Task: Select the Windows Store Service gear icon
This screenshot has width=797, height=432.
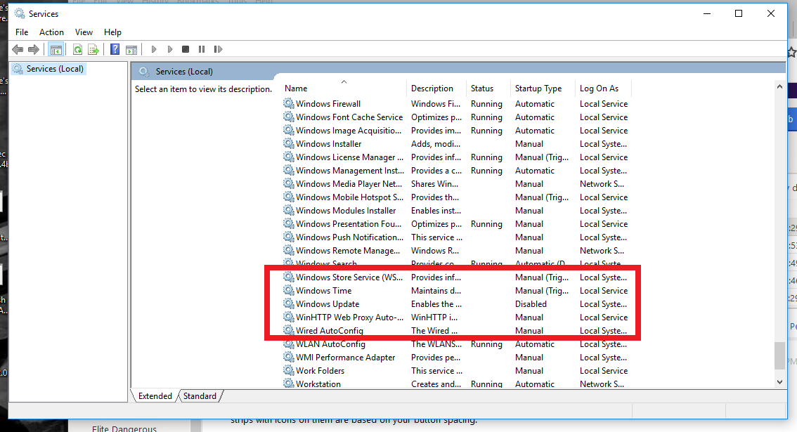Action: coord(289,277)
